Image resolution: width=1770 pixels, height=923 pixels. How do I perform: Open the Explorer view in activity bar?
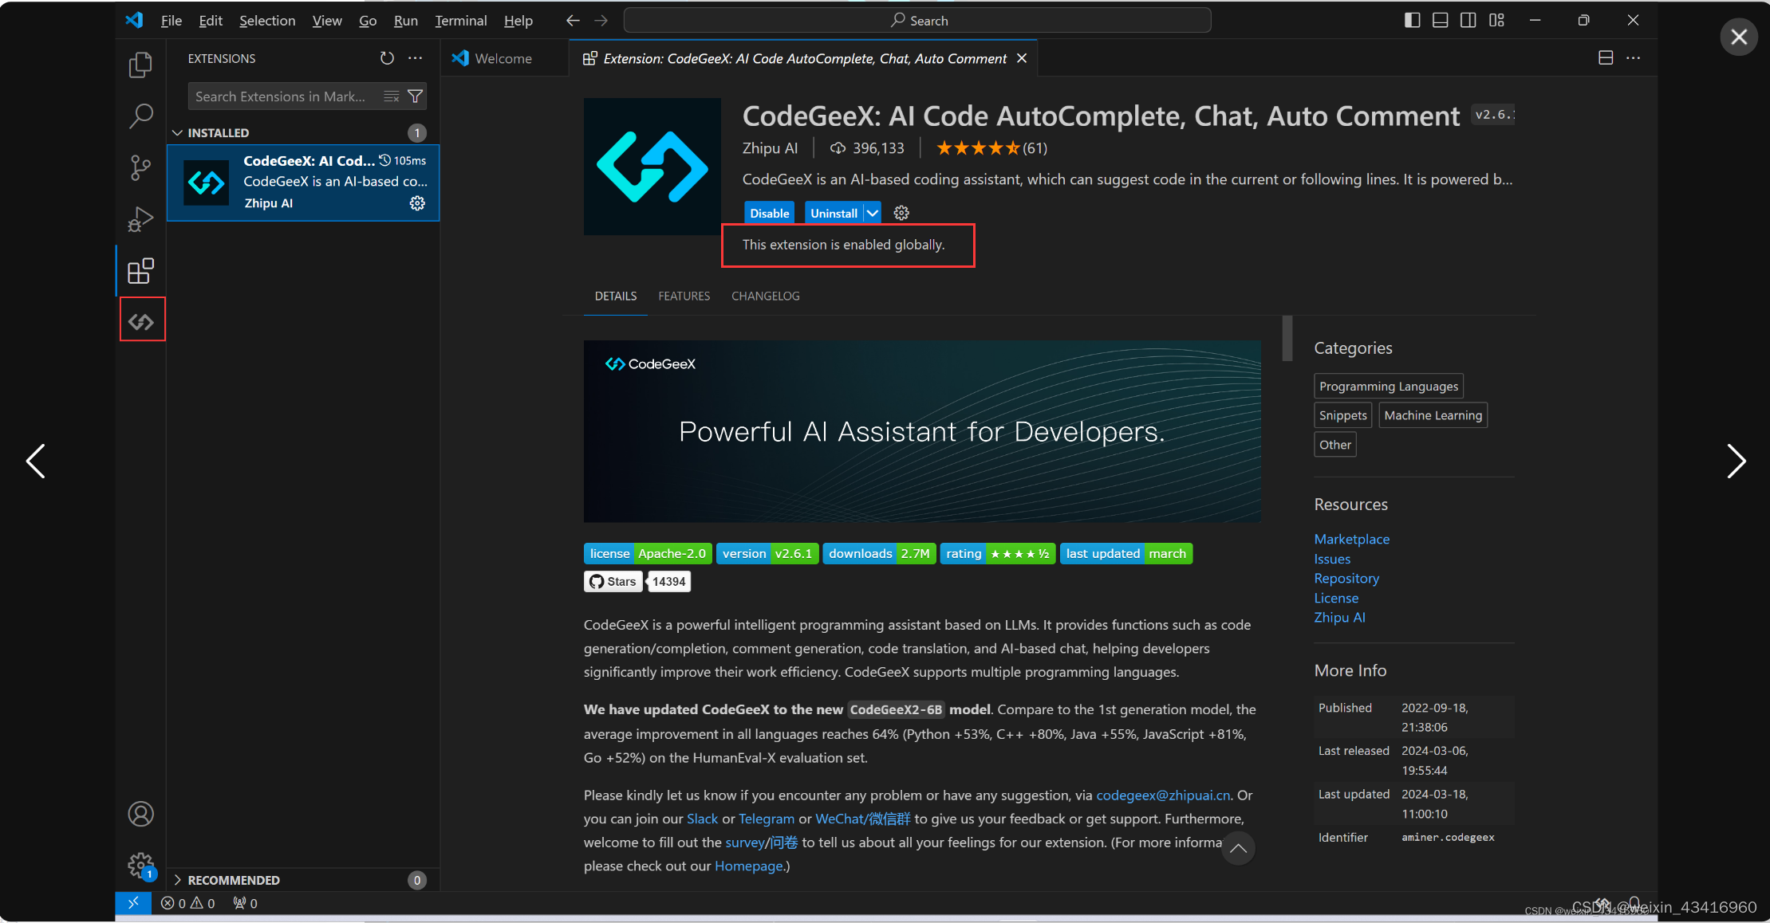click(x=140, y=65)
